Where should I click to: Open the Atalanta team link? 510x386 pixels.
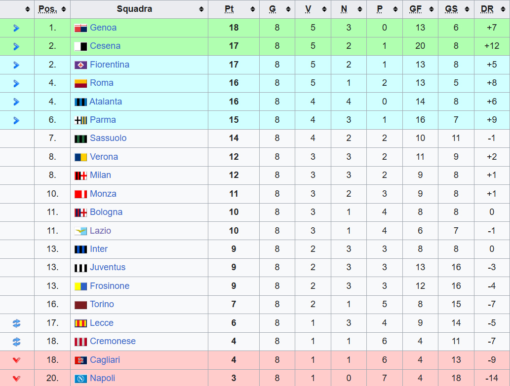[106, 102]
